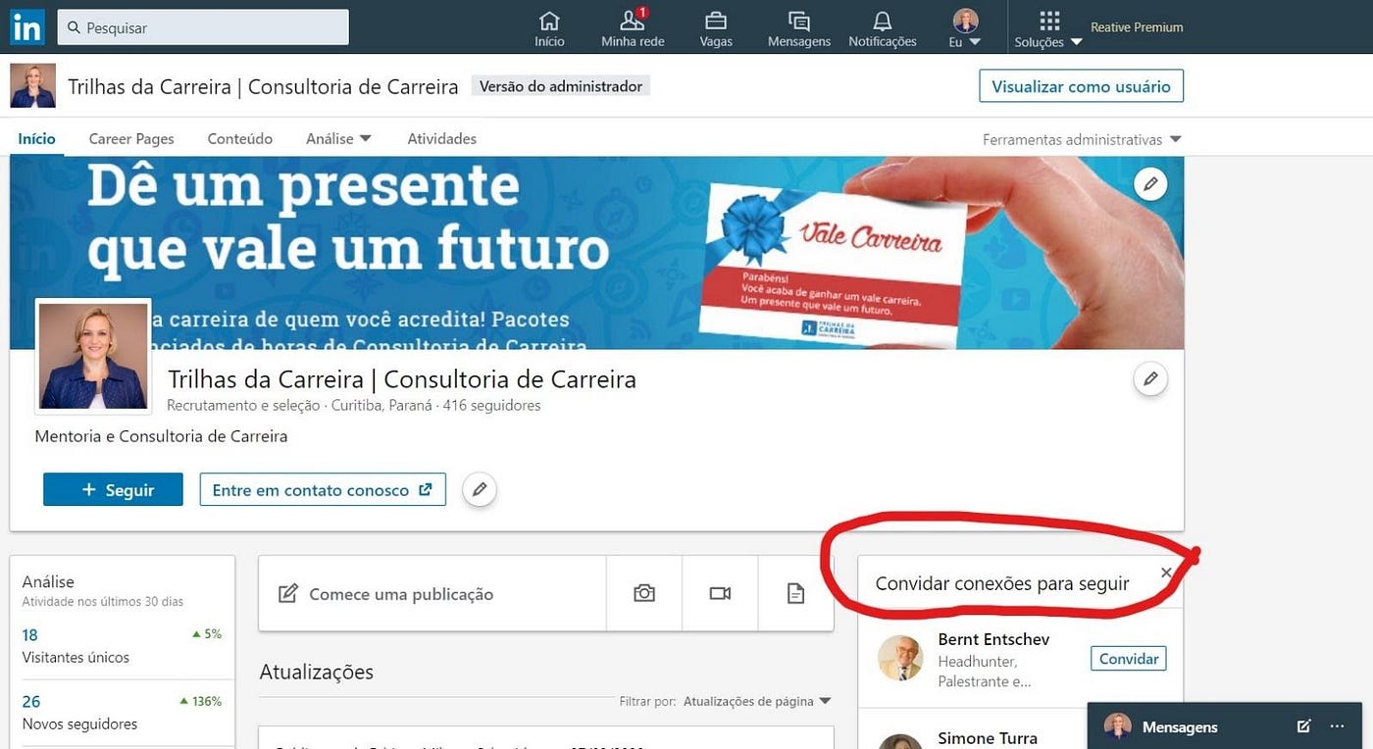The height and width of the screenshot is (749, 1373).
Task: Switch to the Career Pages tab
Action: (131, 139)
